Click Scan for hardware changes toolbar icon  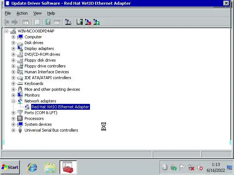(68, 22)
